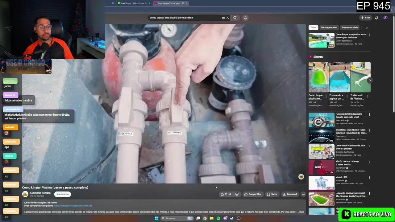Click the 'Download' button
This screenshot has height=222, width=395.
point(290,194)
